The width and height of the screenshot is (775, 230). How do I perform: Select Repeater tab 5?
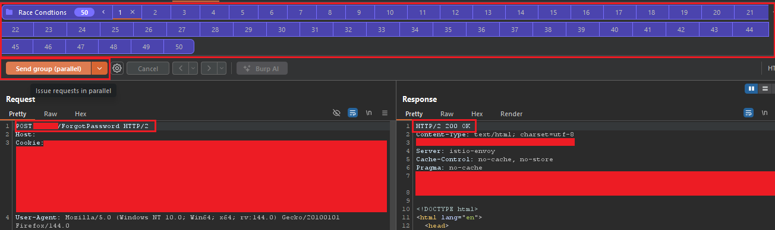242,12
